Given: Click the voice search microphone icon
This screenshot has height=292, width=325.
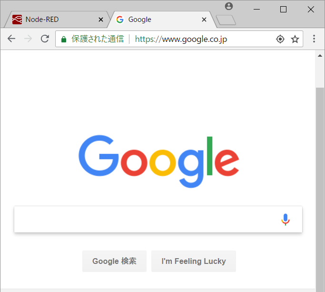Looking at the screenshot, I should click(286, 220).
